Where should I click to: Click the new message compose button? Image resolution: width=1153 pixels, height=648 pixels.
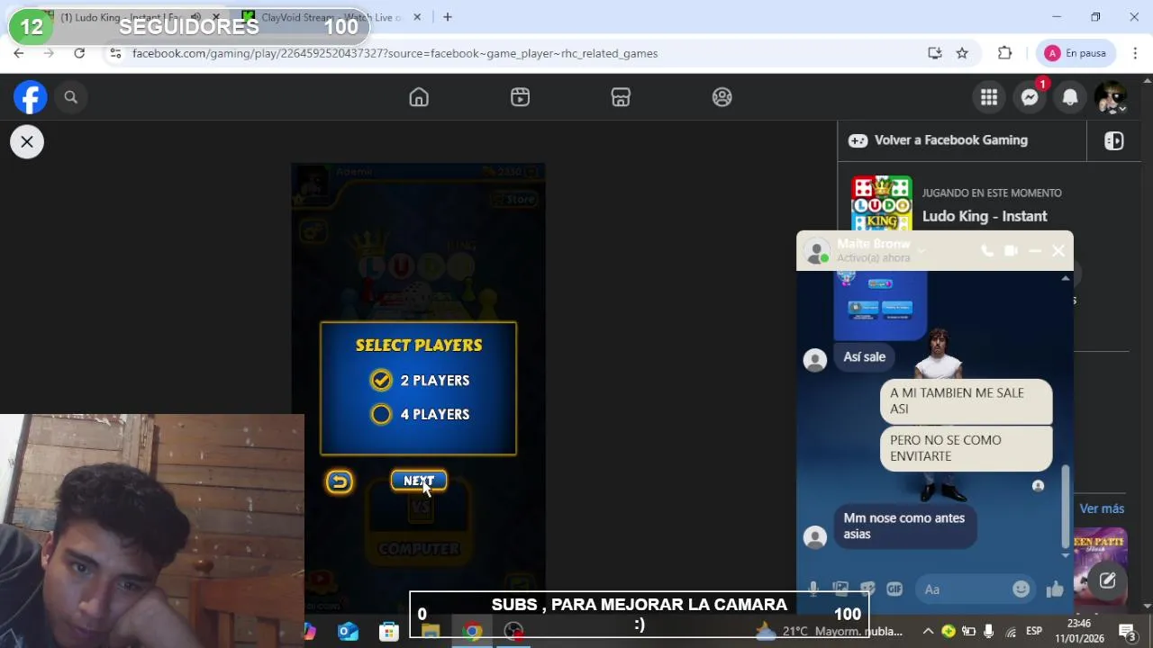click(1107, 580)
